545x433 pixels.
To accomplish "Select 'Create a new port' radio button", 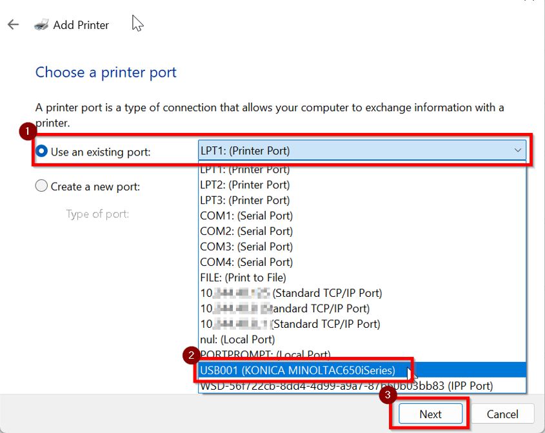I will coord(42,186).
